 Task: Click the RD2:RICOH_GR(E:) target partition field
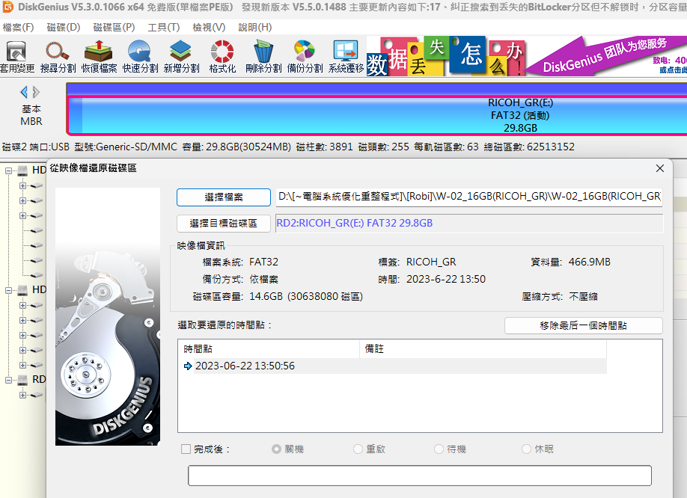pos(468,223)
